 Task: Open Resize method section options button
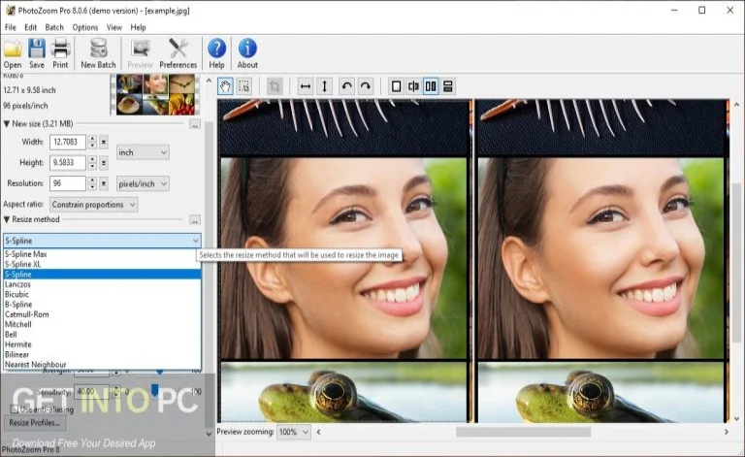tap(195, 220)
